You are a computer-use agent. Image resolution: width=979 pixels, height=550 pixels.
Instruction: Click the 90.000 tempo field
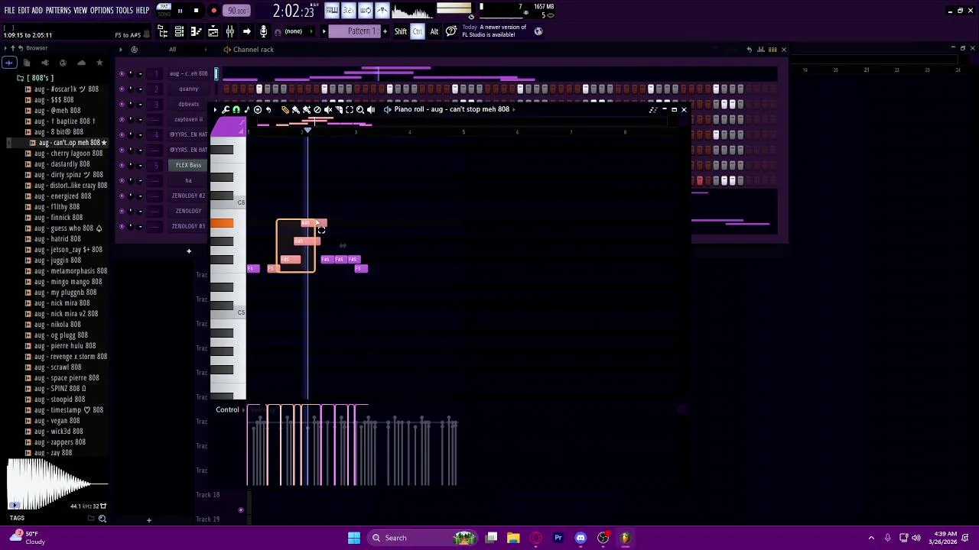tap(237, 11)
